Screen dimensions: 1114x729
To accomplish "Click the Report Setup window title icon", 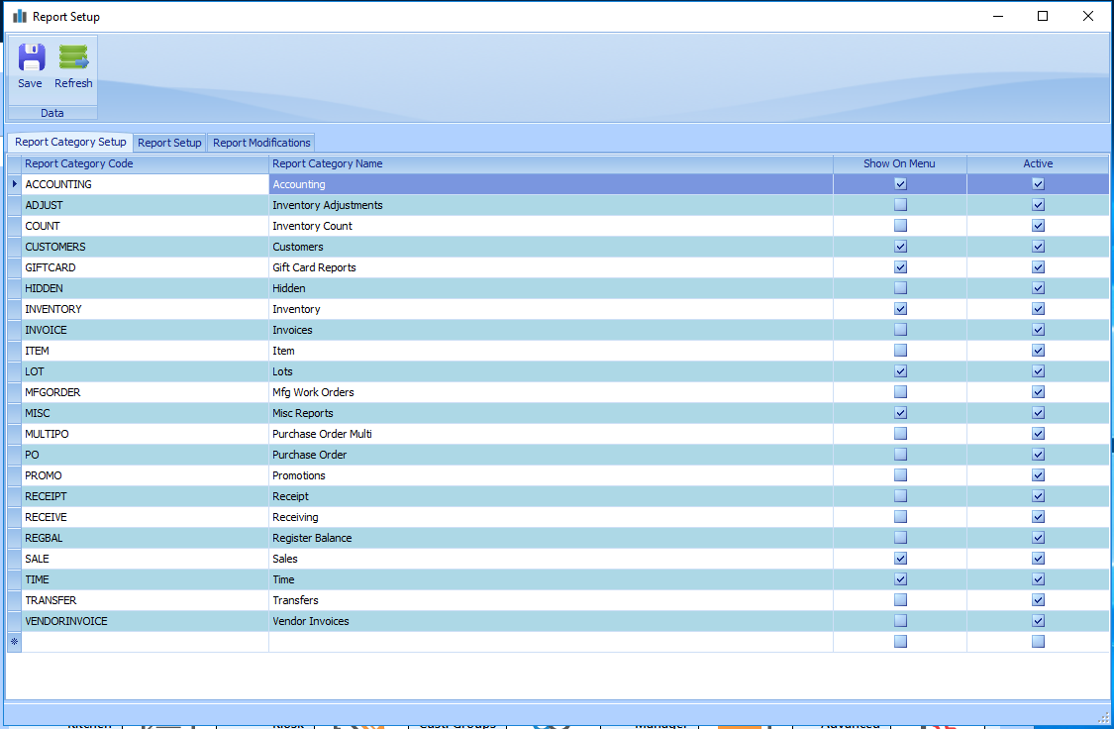I will pyautogui.click(x=20, y=17).
